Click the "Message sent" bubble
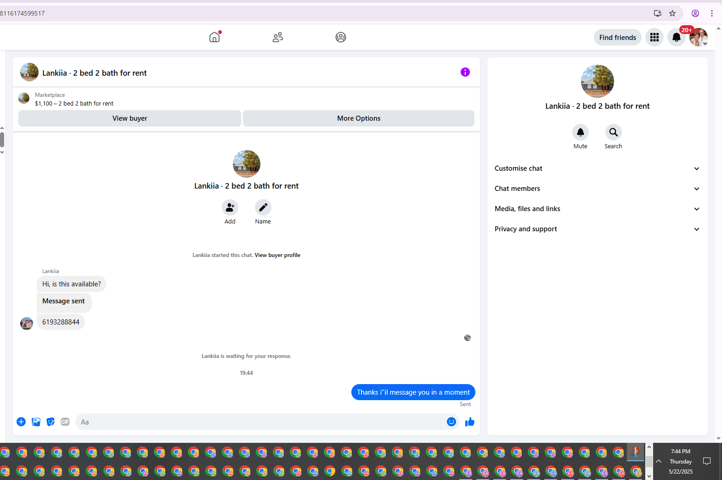The image size is (722, 480). coord(64,302)
